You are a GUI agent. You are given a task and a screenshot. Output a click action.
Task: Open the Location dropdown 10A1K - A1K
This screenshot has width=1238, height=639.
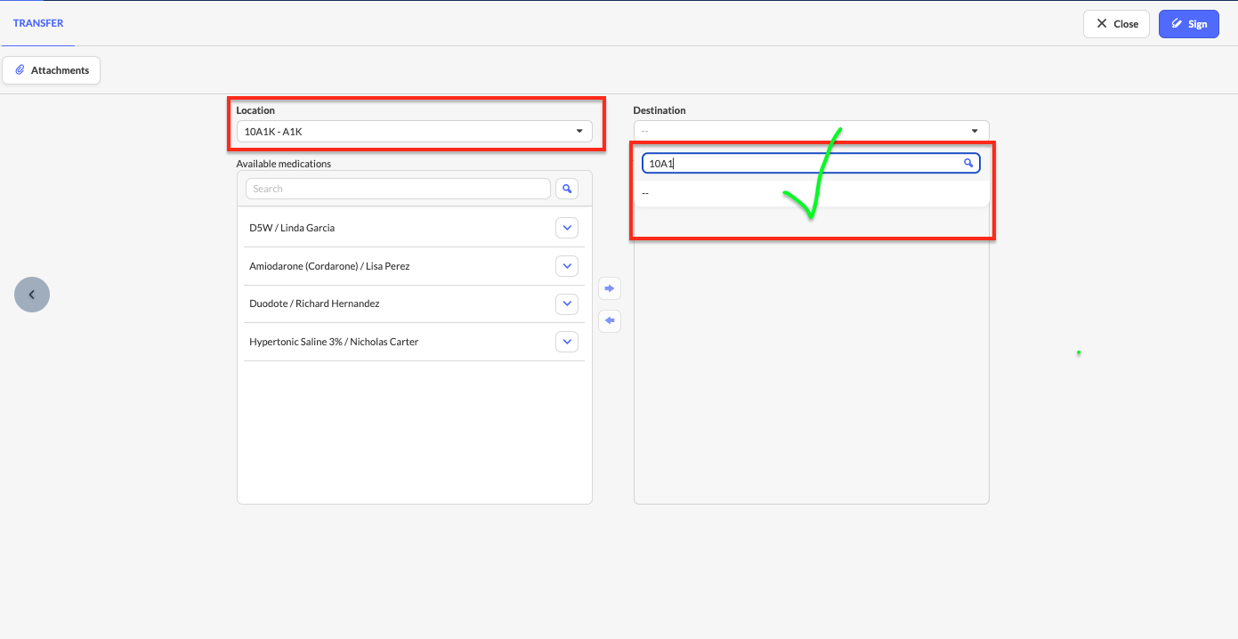[414, 132]
